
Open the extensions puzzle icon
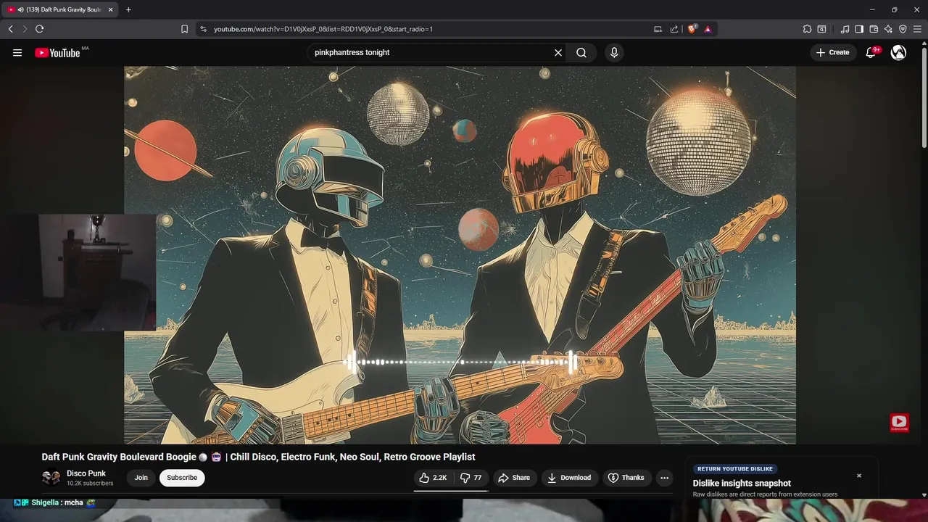[x=807, y=29]
